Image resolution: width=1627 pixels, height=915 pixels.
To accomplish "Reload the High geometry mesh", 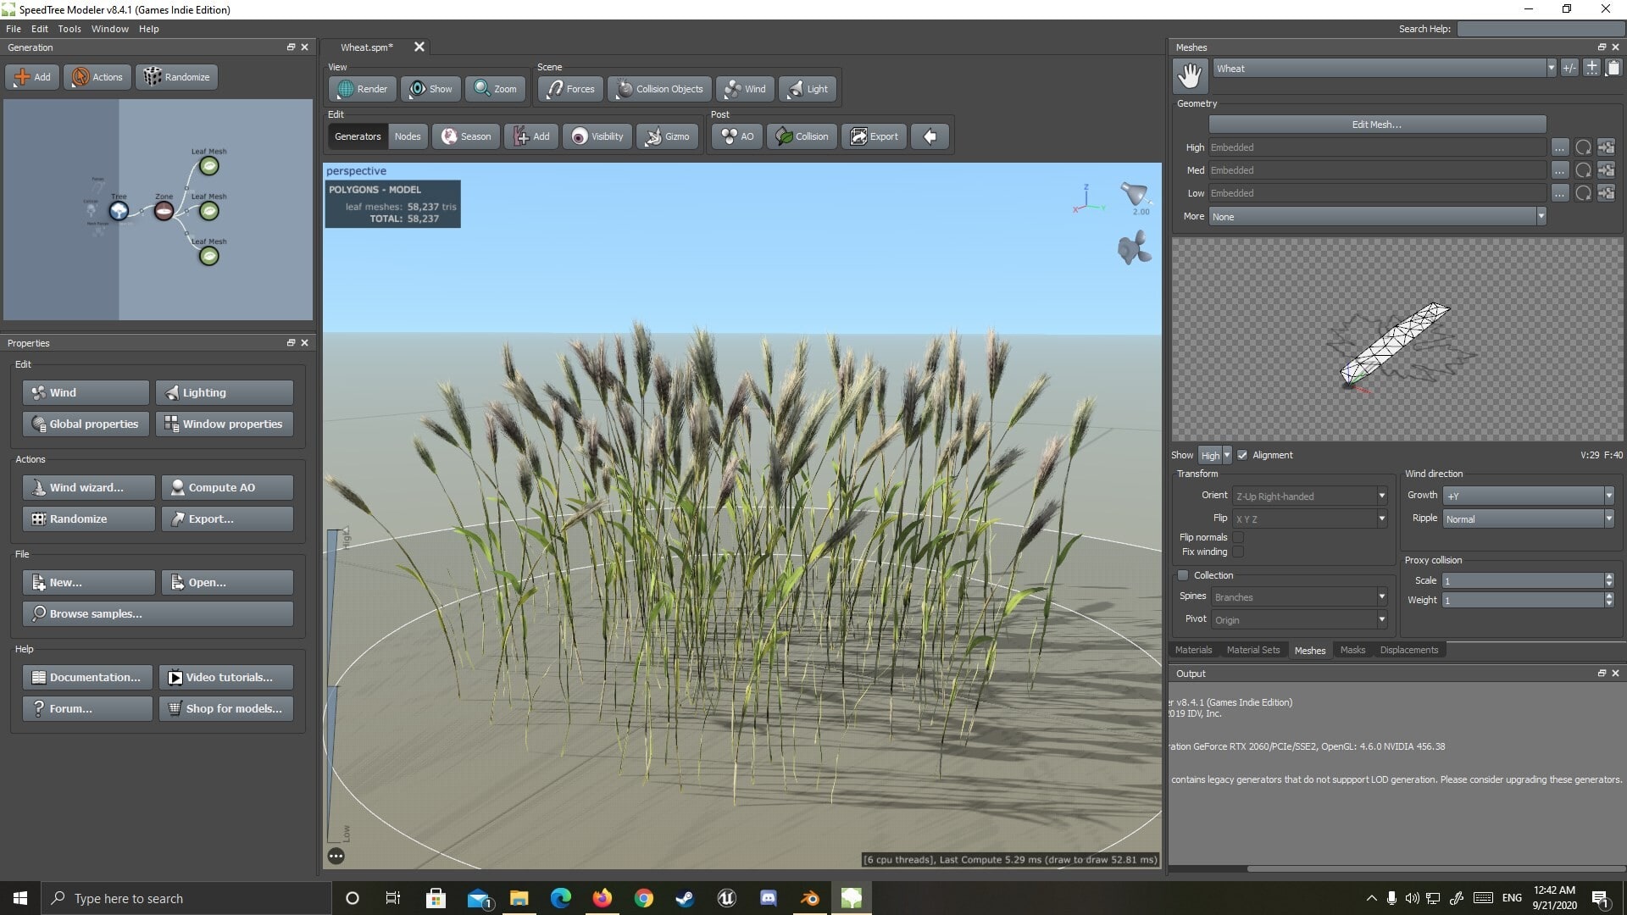I will [x=1583, y=147].
